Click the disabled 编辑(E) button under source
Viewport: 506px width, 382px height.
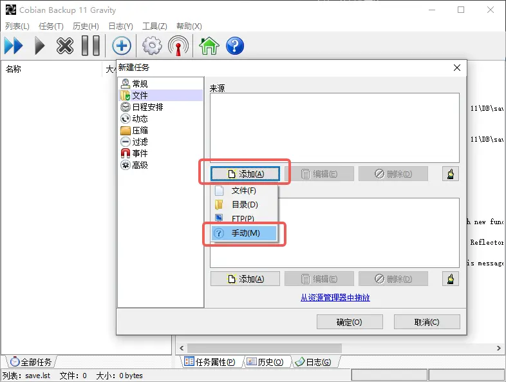pos(319,174)
